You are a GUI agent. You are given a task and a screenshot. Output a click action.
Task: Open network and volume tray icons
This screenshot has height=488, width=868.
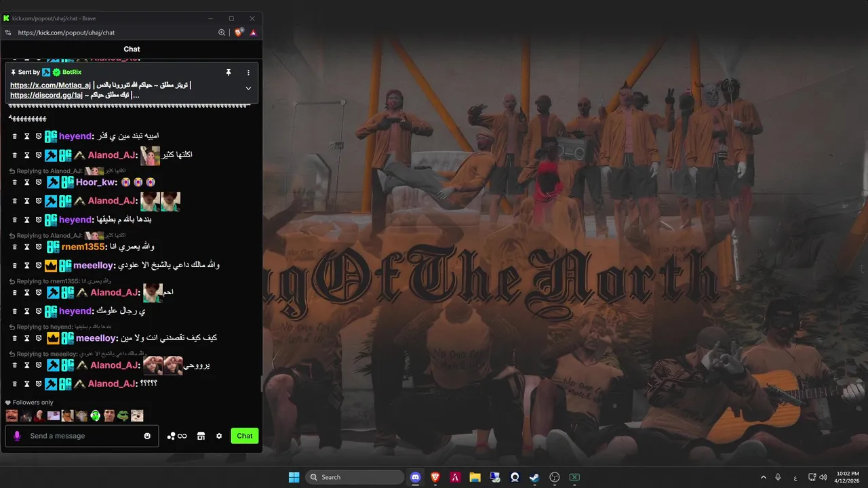click(x=818, y=477)
